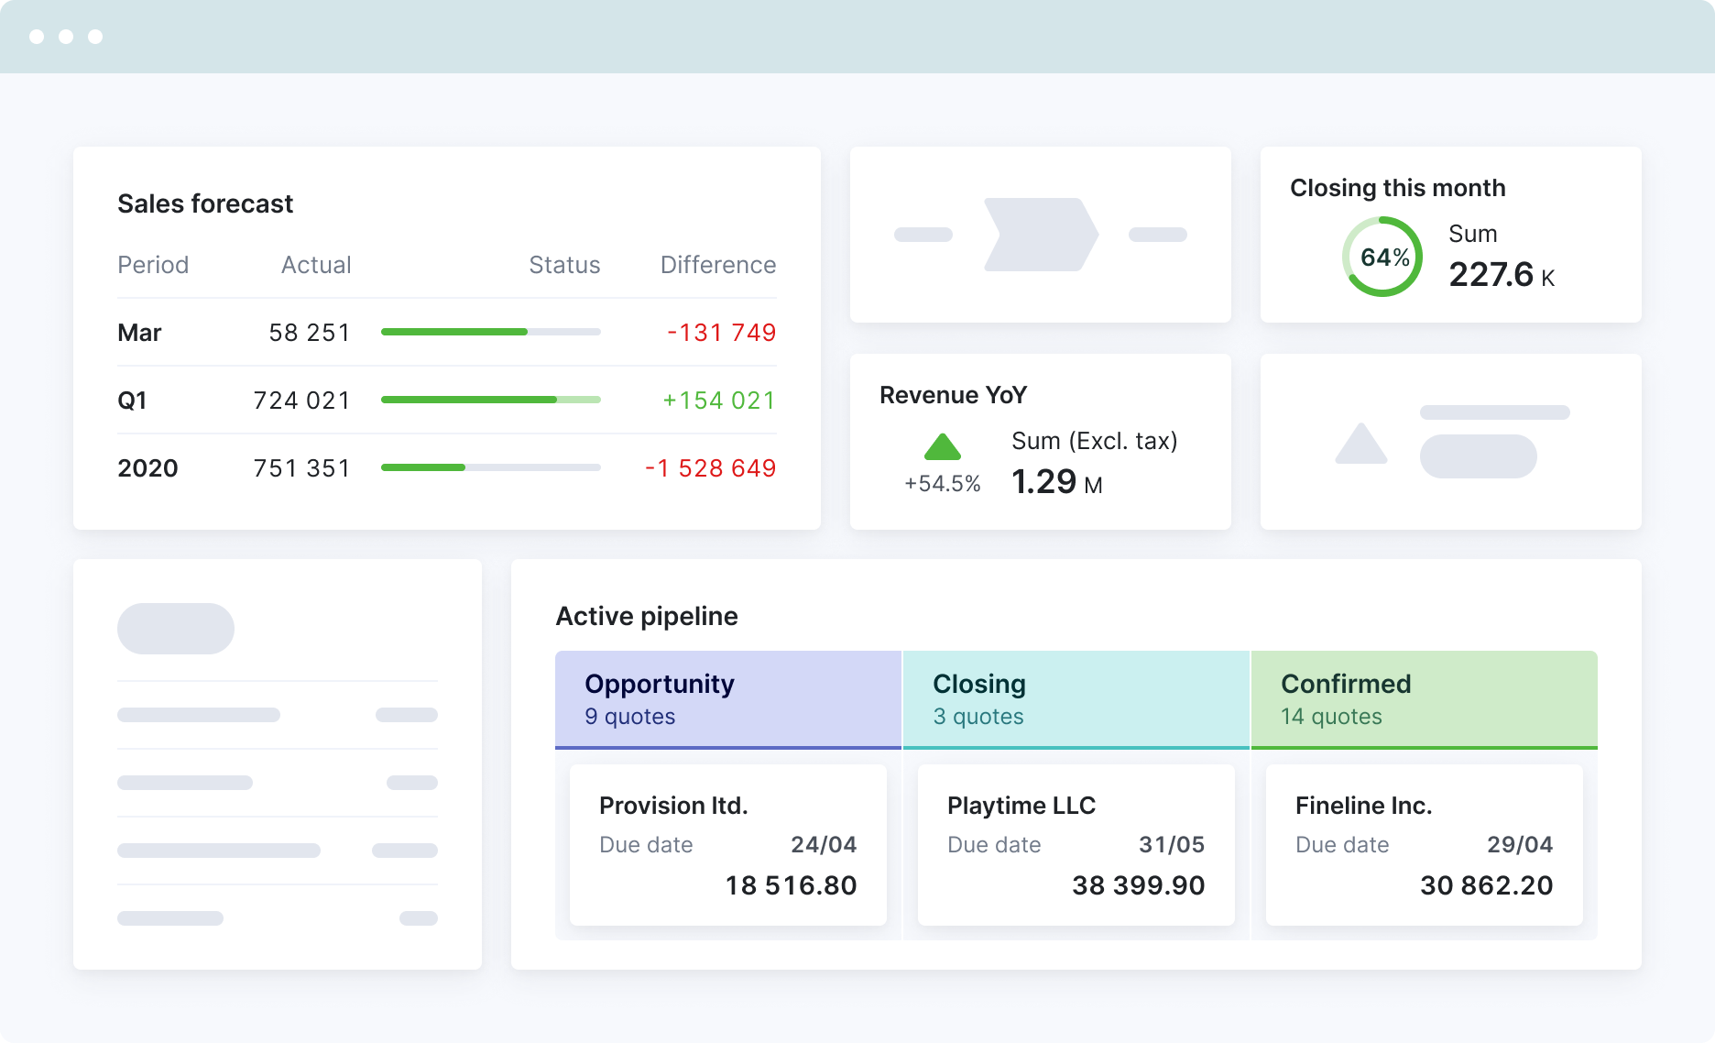Click the triangle icon in bottom-right placeholder card
Image resolution: width=1715 pixels, height=1043 pixels.
tap(1360, 445)
